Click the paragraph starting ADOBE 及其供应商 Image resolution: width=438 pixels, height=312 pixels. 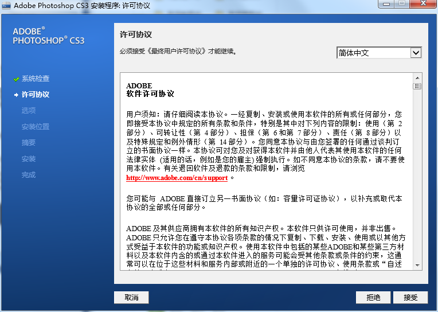tap(265, 247)
